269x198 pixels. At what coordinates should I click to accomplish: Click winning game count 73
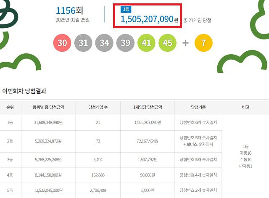[98, 141]
